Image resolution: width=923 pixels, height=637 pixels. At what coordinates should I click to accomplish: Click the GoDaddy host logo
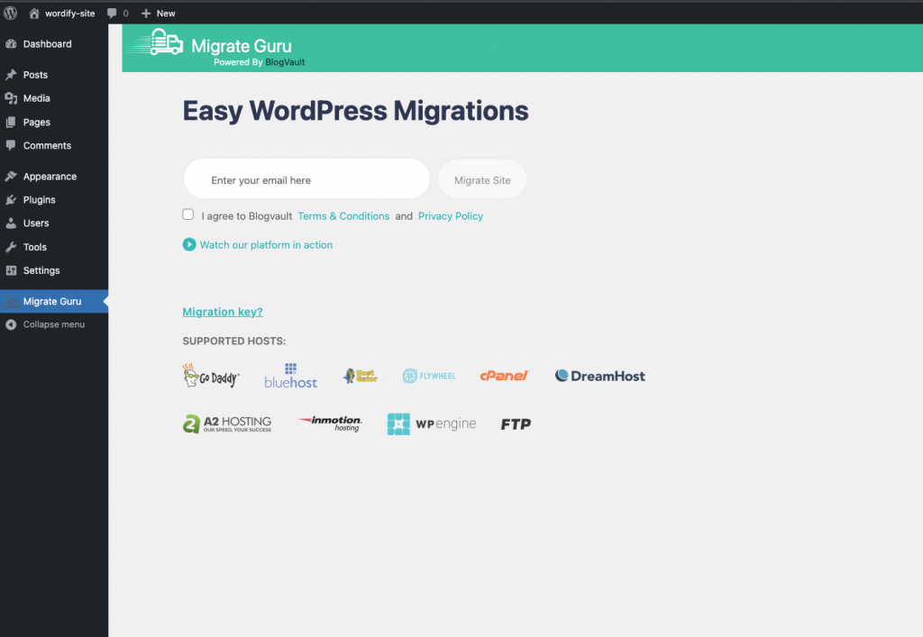point(211,376)
